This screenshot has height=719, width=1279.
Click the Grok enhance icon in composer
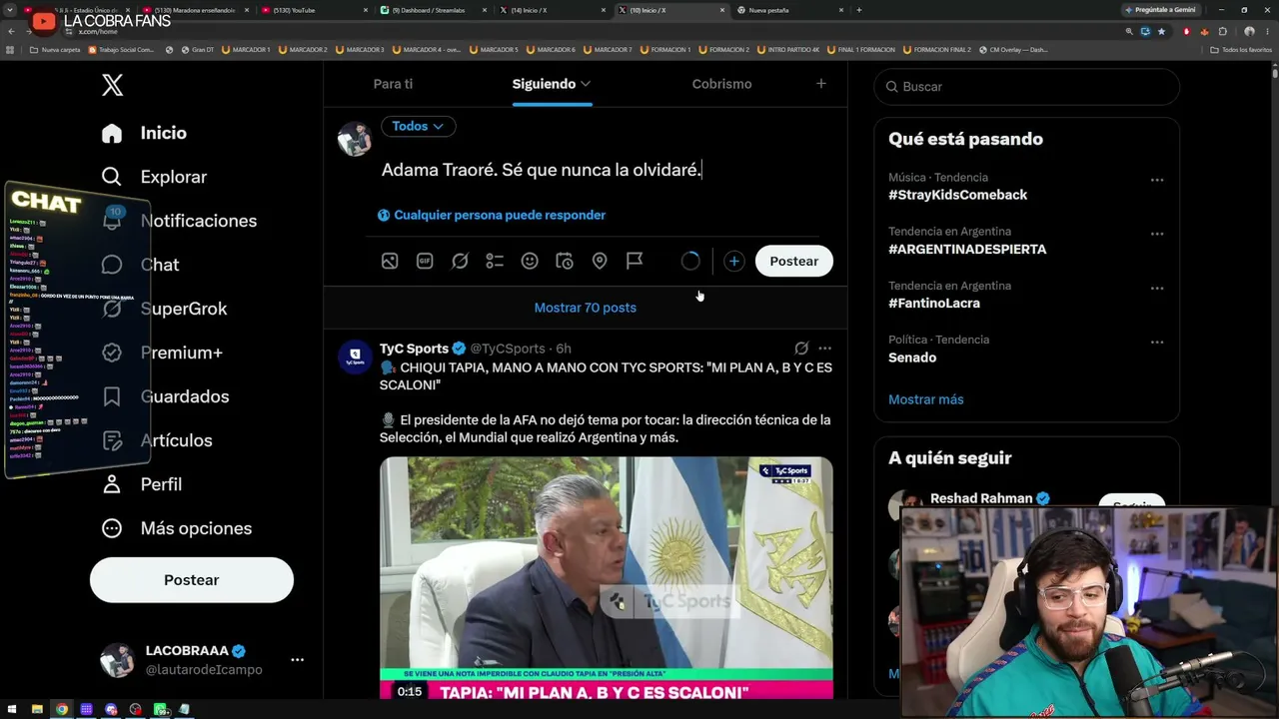[x=460, y=261]
